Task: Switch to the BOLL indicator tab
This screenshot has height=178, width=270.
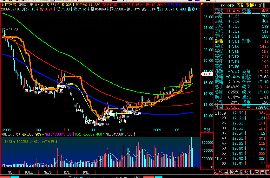Action: tap(29, 172)
